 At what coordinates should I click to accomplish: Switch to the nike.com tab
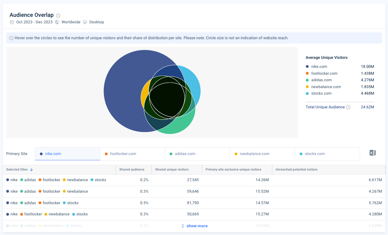[67, 154]
